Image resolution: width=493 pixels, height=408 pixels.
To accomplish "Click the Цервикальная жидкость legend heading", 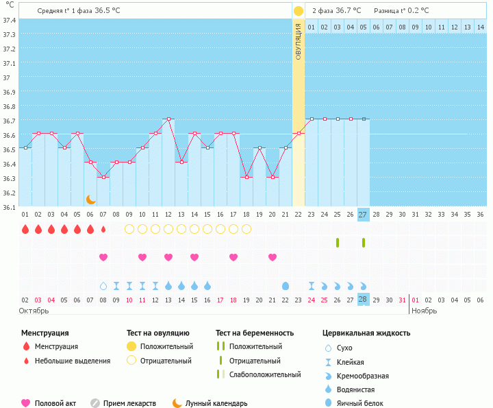I will (x=366, y=333).
